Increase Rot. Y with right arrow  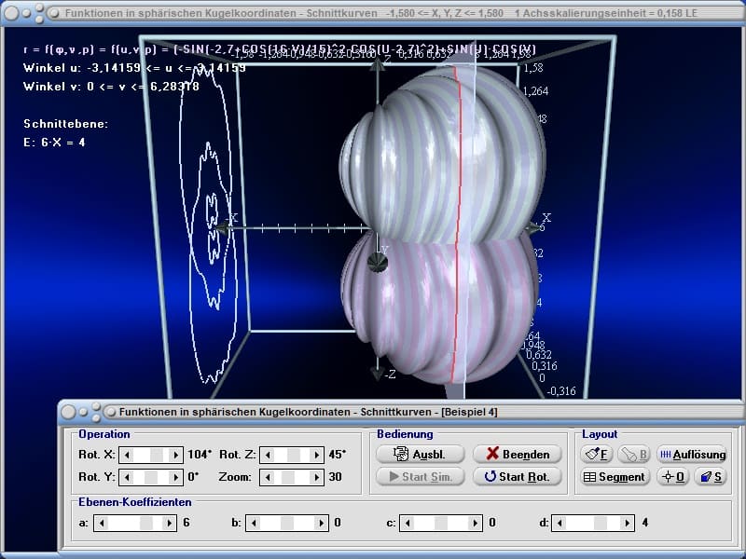(176, 477)
